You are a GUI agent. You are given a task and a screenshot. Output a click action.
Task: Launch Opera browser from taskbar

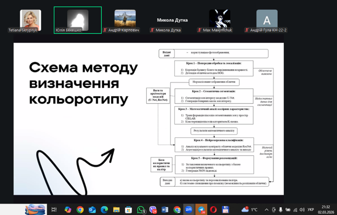(213, 209)
